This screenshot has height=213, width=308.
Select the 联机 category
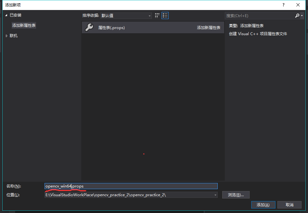14,36
